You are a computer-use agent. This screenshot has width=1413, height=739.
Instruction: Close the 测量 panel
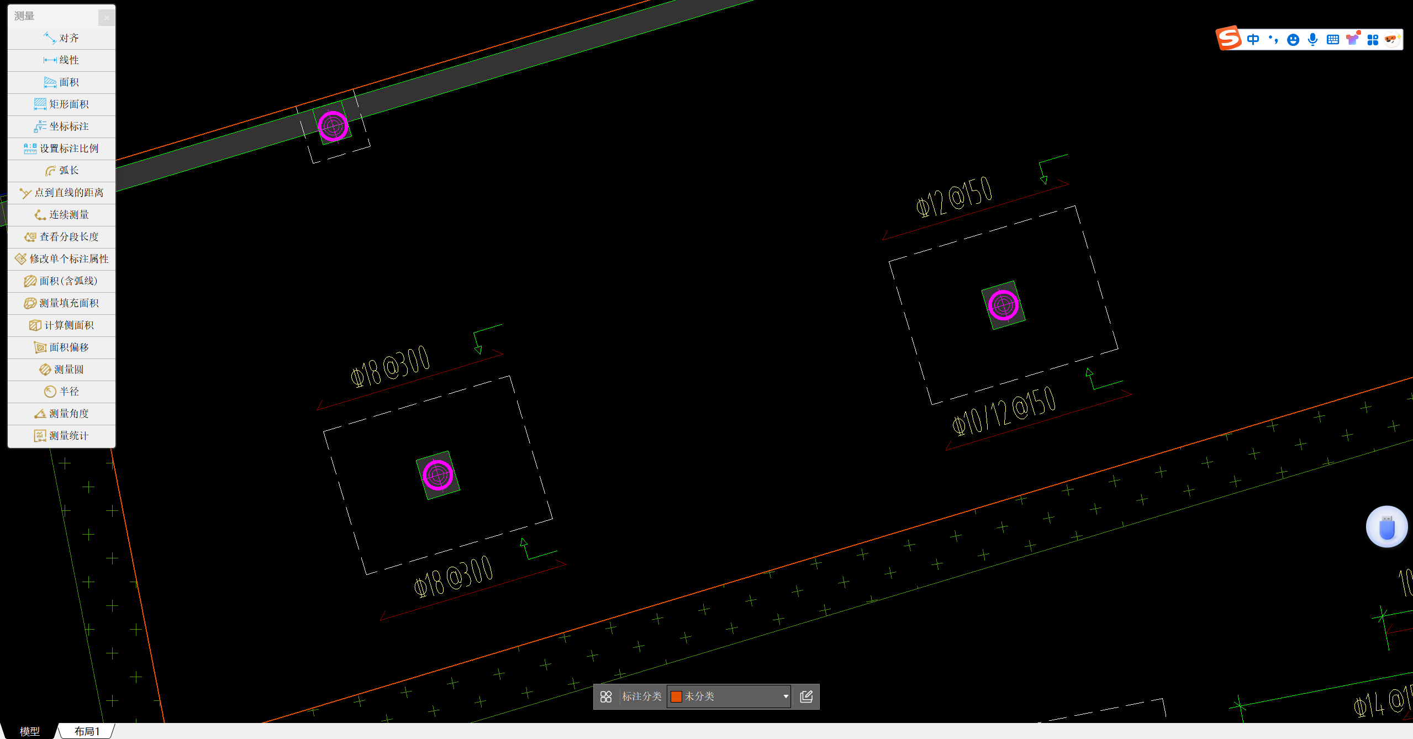click(x=107, y=18)
